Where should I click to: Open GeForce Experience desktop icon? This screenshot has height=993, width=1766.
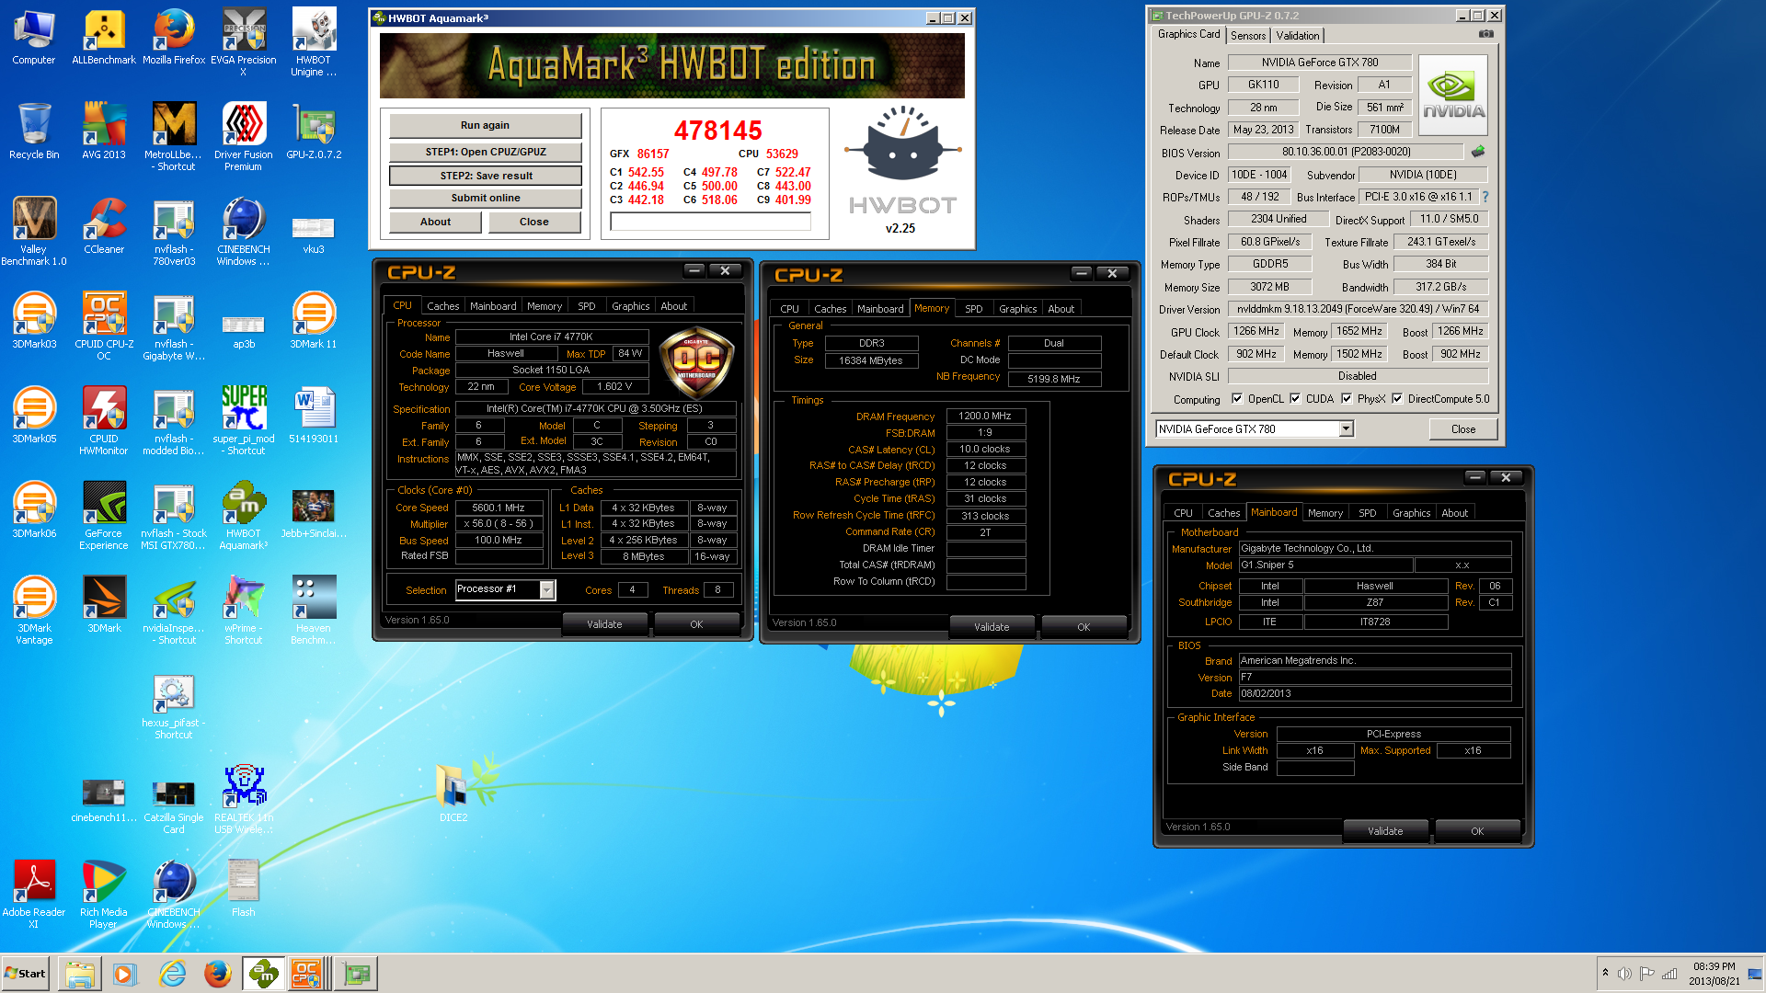[104, 516]
